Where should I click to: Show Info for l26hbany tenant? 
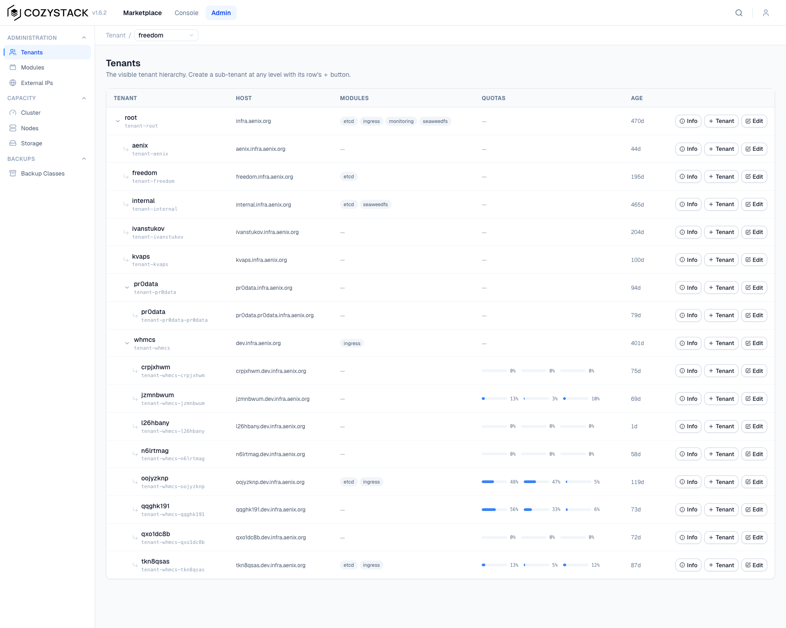pyautogui.click(x=688, y=426)
